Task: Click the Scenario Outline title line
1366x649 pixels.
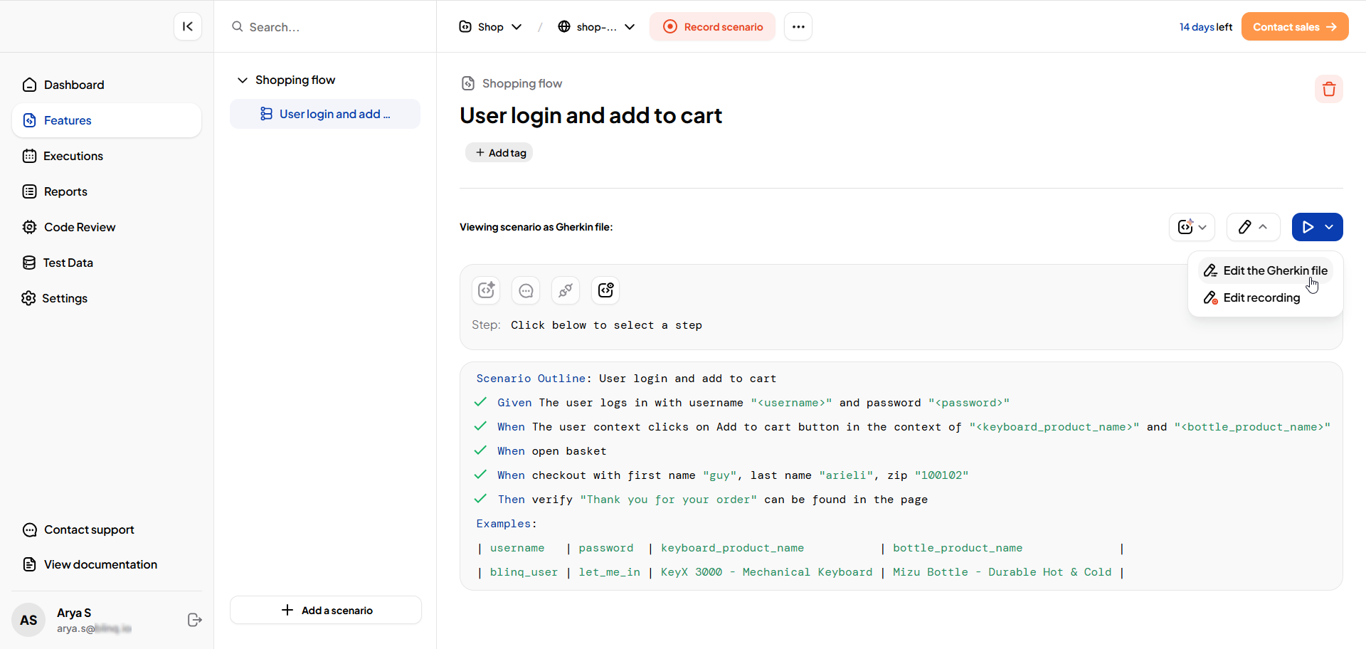Action: (x=626, y=379)
